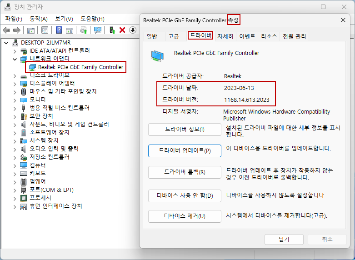Expand the 모니터 node chevron
Screen dimensions: 355x260
15,100
